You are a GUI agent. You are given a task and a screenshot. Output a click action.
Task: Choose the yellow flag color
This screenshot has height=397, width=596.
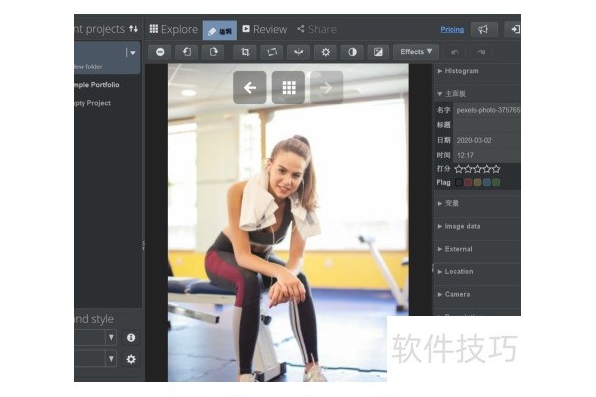click(x=477, y=182)
